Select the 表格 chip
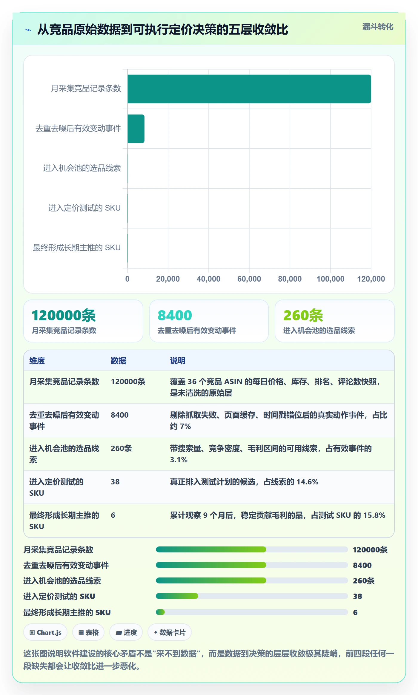This screenshot has width=418, height=695. tap(88, 632)
